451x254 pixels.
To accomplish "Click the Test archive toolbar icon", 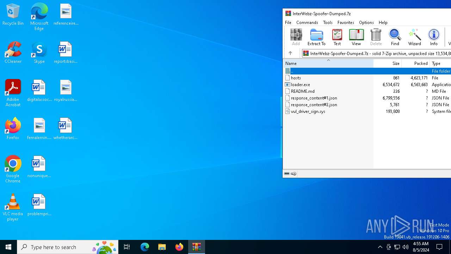I will coord(337,37).
